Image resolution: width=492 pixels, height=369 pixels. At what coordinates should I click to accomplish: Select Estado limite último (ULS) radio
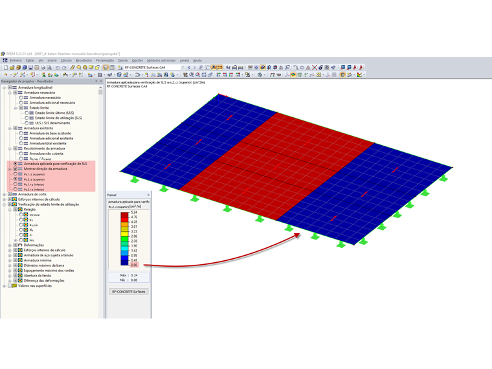(x=27, y=113)
